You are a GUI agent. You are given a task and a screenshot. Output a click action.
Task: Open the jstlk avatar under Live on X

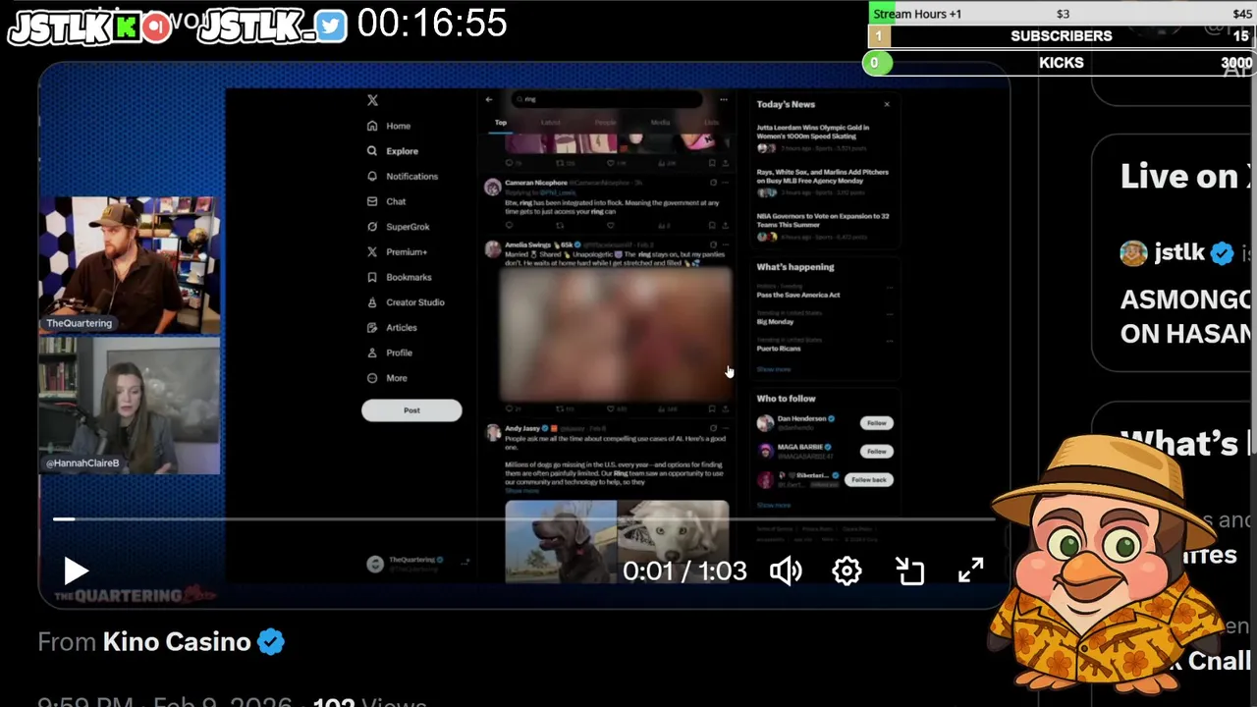point(1133,253)
